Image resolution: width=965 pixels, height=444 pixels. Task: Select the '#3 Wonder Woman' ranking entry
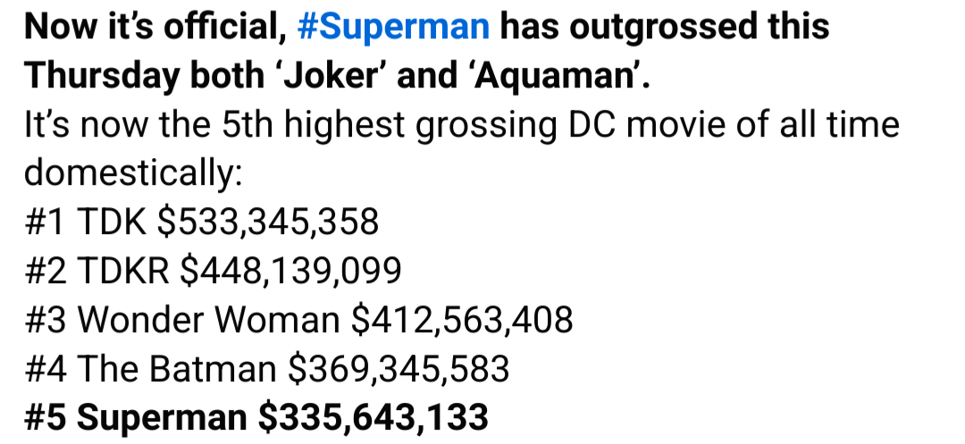pyautogui.click(x=182, y=319)
